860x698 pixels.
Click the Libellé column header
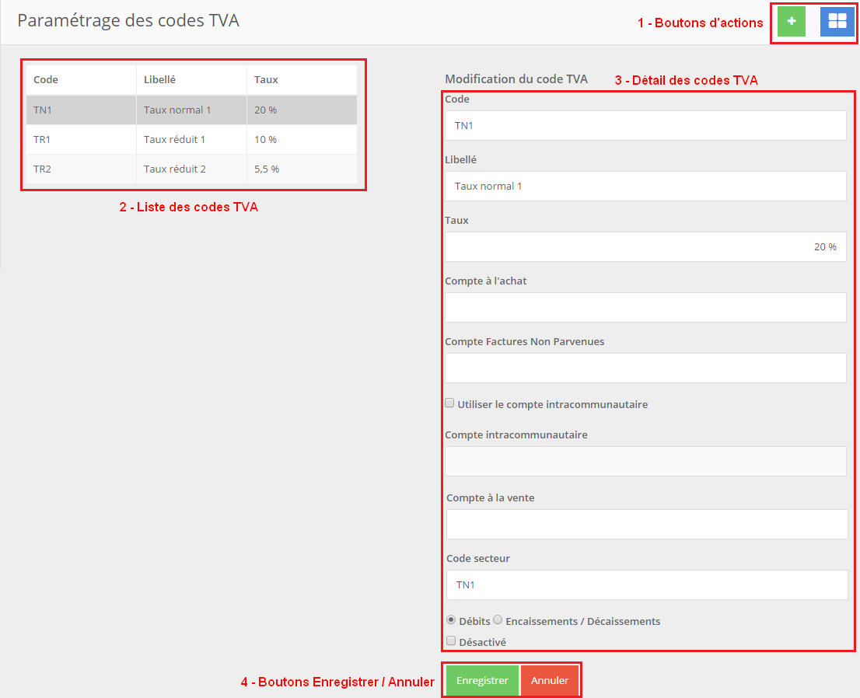159,80
